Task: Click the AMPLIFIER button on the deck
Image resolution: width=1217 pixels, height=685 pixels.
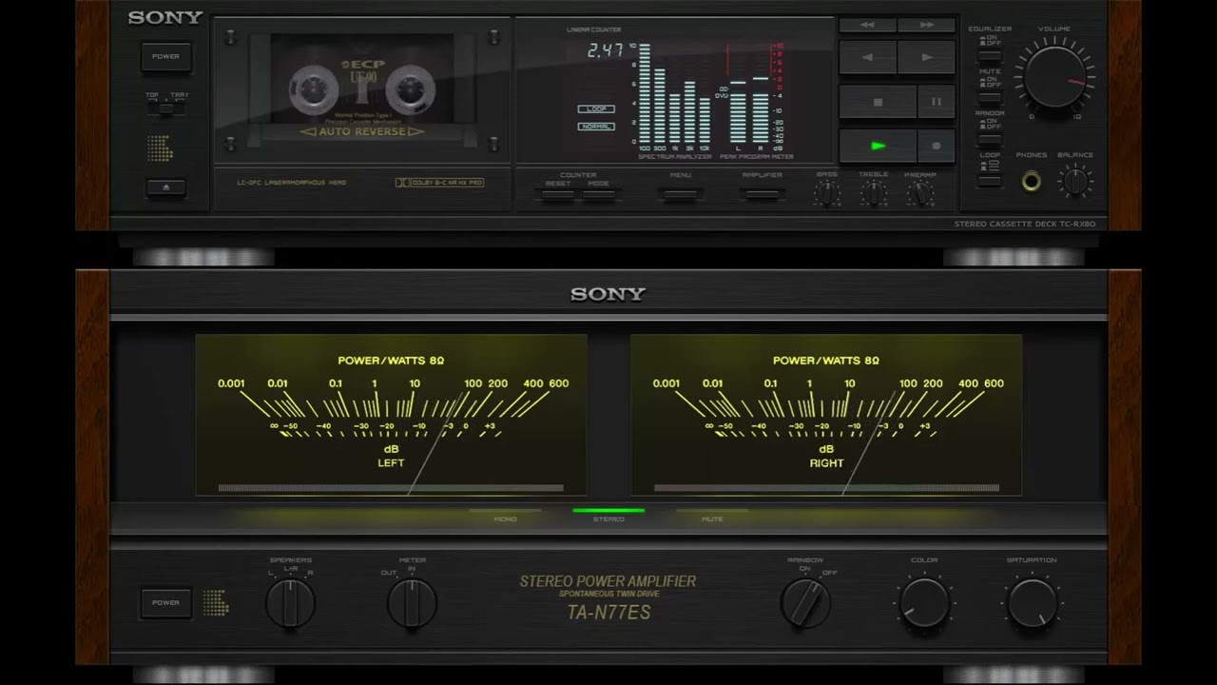Action: coord(762,194)
